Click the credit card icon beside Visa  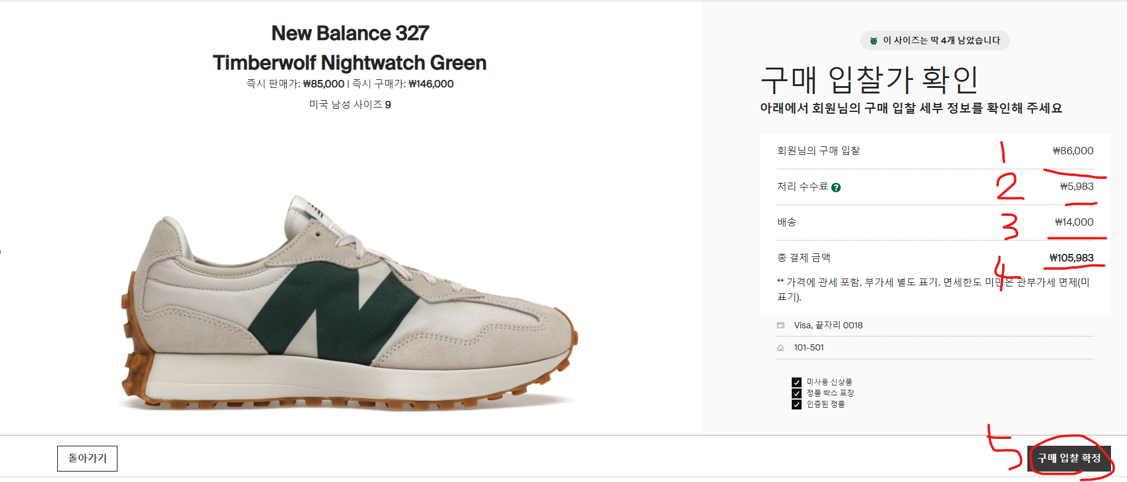click(x=781, y=325)
